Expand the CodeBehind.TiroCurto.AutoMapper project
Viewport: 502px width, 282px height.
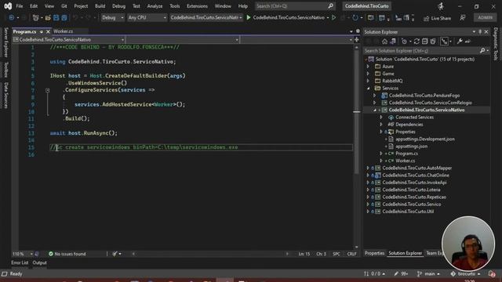click(368, 168)
